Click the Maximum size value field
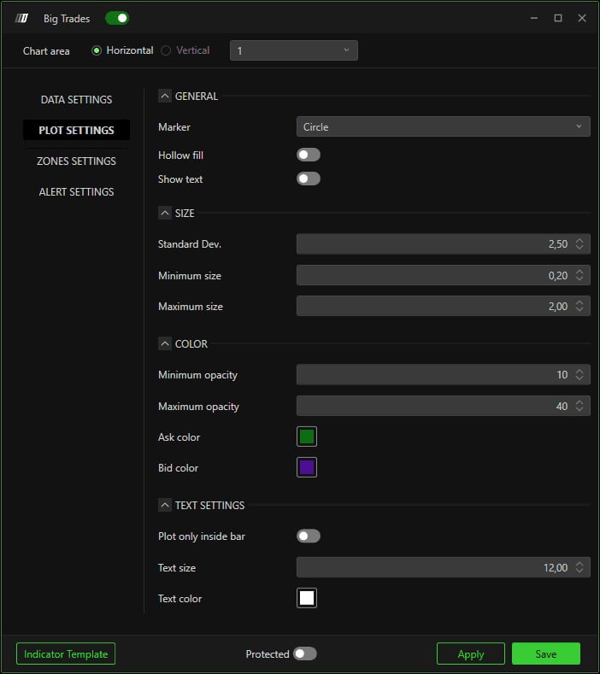Viewport: 600px width, 674px height. [443, 306]
